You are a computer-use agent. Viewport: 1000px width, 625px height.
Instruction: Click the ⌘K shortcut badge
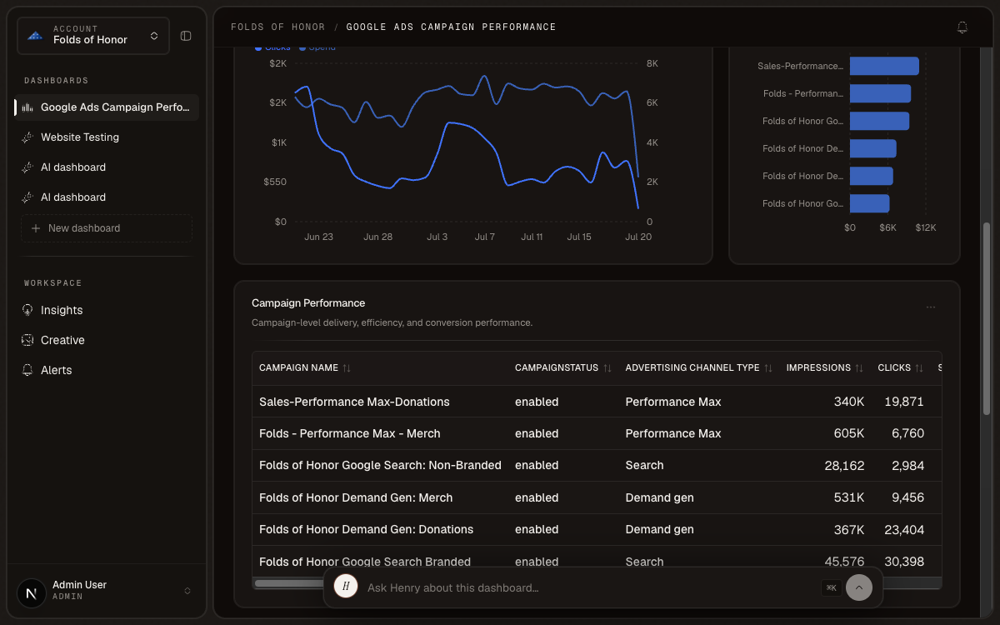pos(831,587)
